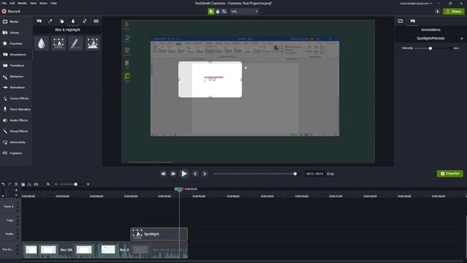Activate the Crop canvas tool
Image resolution: width=467 pixels, height=263 pixels.
[x=224, y=12]
